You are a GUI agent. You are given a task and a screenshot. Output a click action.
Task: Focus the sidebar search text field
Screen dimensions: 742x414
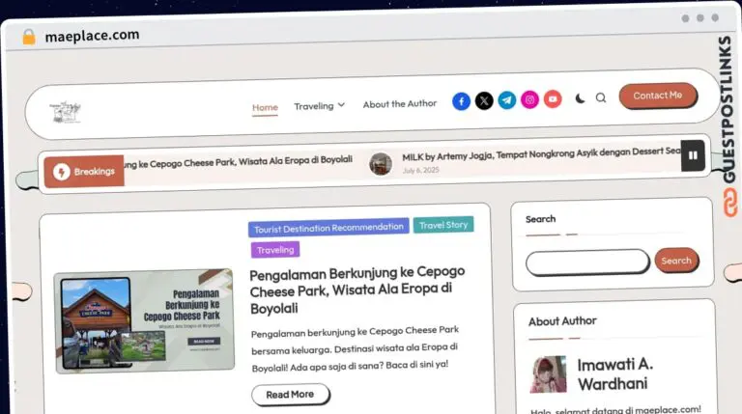coord(586,262)
